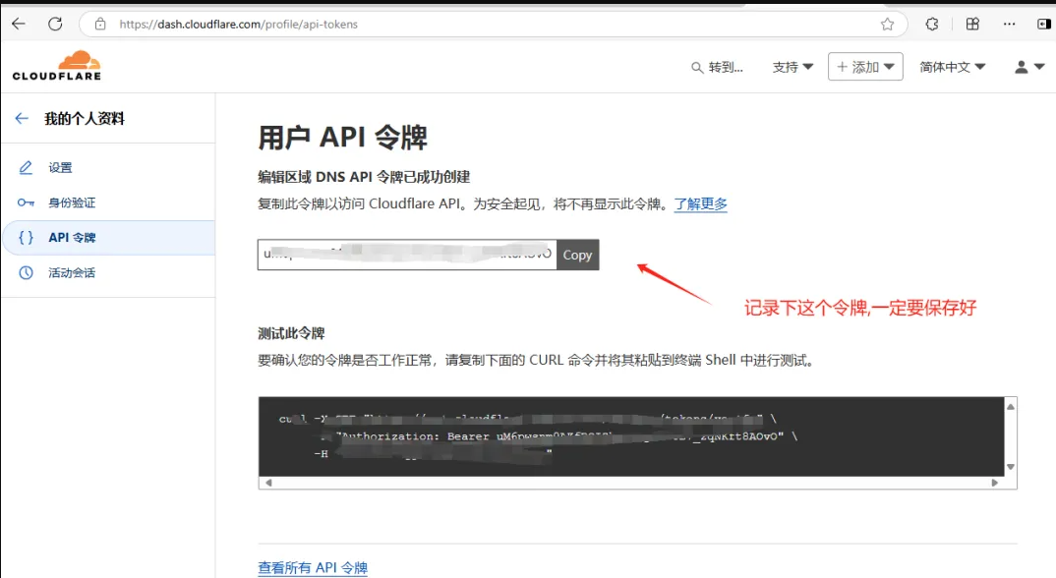
Task: Copy the API token with Copy button
Action: [577, 255]
